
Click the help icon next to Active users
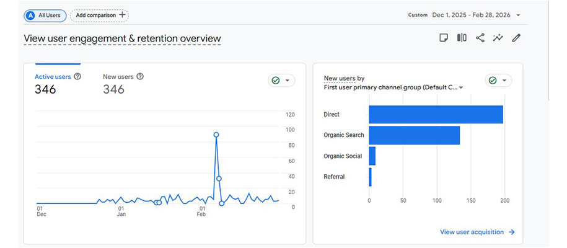click(77, 77)
